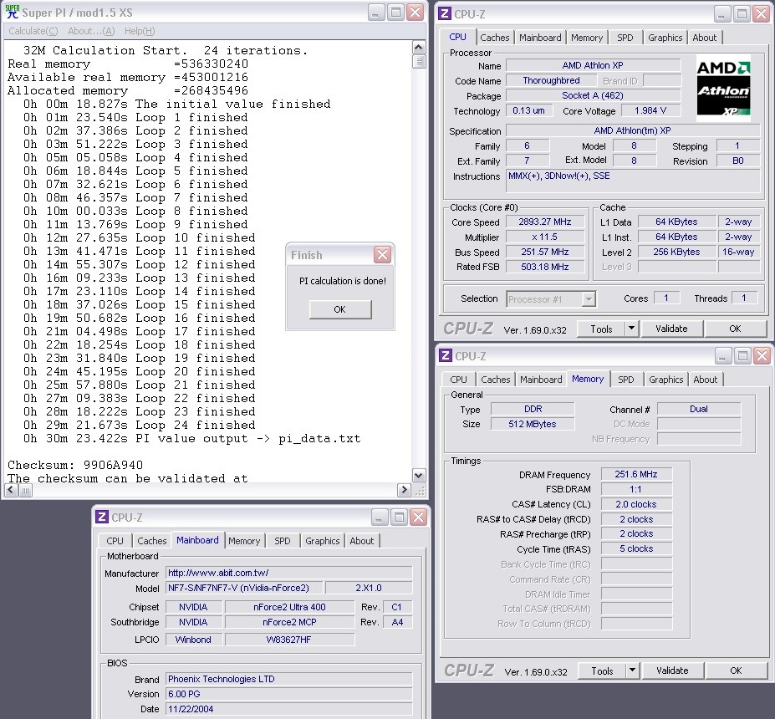Screen dimensions: 775x719
Task: Click OK button in top CPU-Z window
Action: [735, 329]
